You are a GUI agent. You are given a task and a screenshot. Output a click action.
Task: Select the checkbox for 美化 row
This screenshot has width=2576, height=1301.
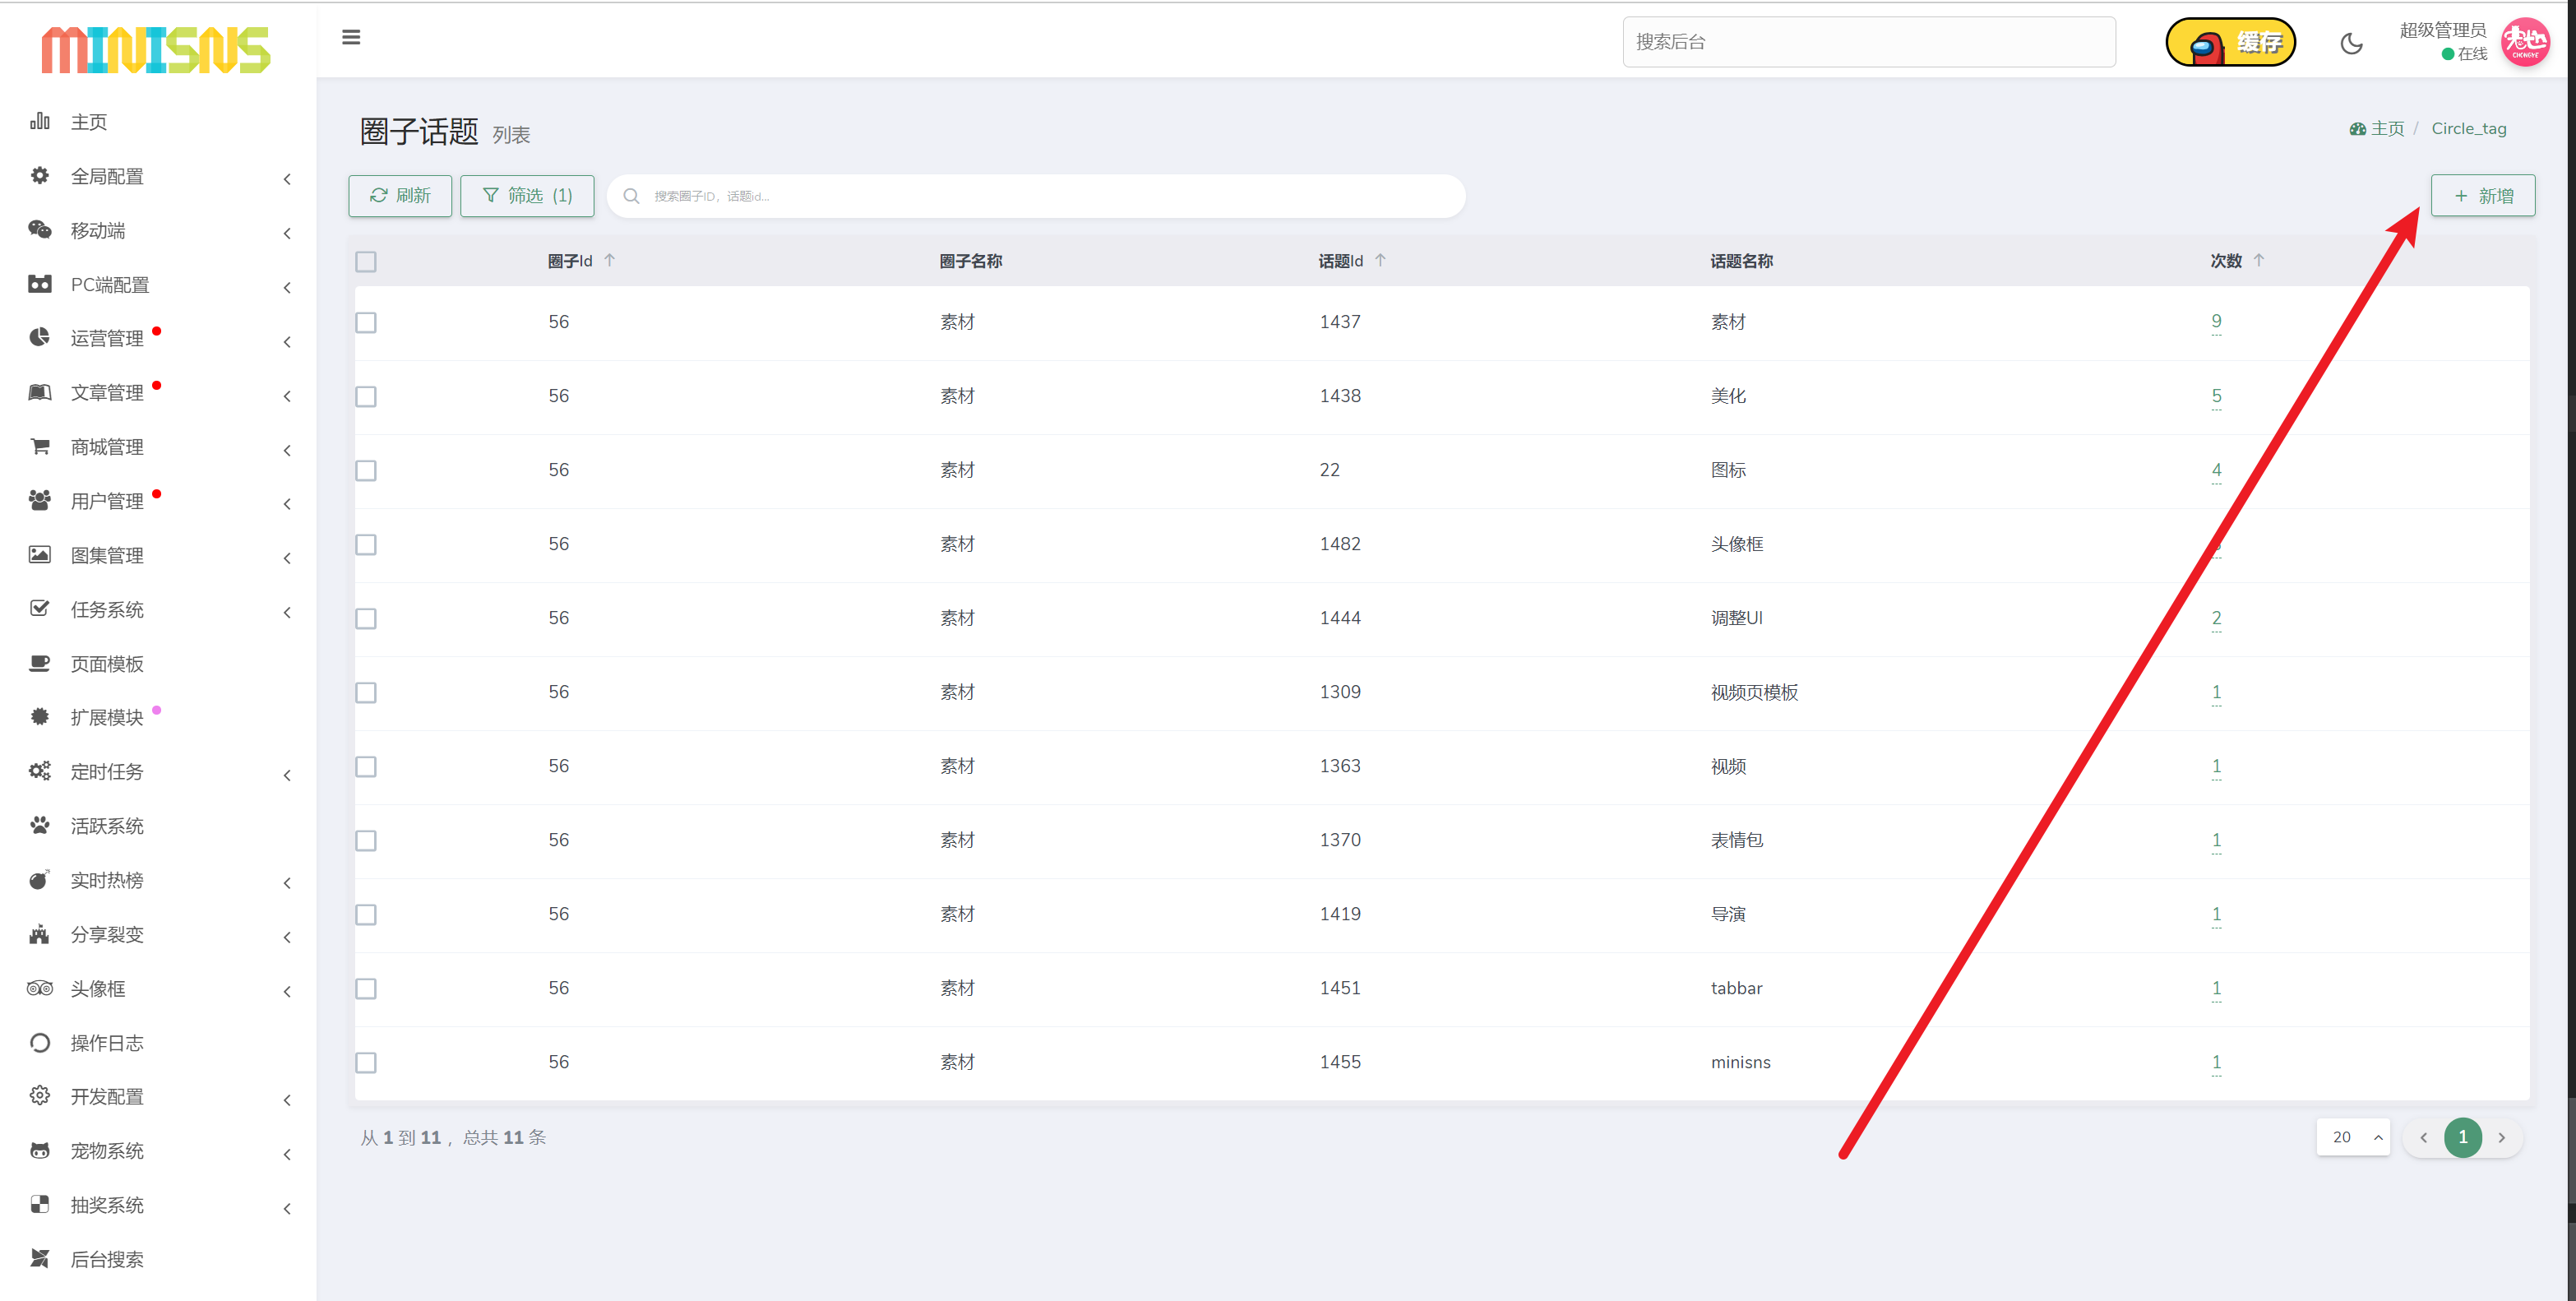click(x=366, y=396)
